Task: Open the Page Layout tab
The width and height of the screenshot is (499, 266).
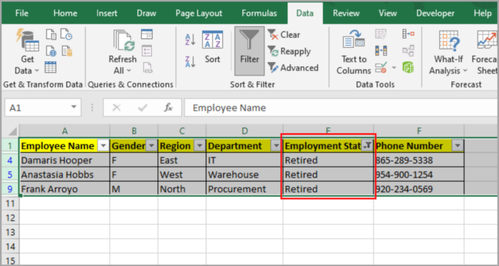Action: tap(199, 14)
